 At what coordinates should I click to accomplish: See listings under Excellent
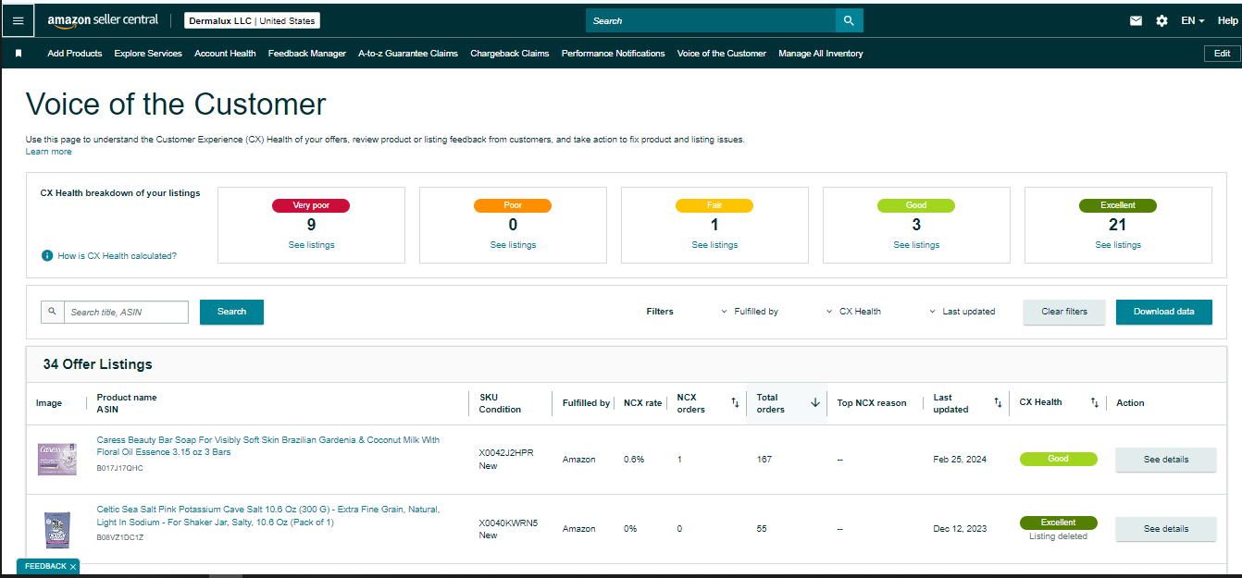click(x=1118, y=245)
